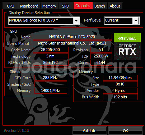Click the NVIDIA logo badge
The width and height of the screenshot is (145, 135).
(x=127, y=38)
